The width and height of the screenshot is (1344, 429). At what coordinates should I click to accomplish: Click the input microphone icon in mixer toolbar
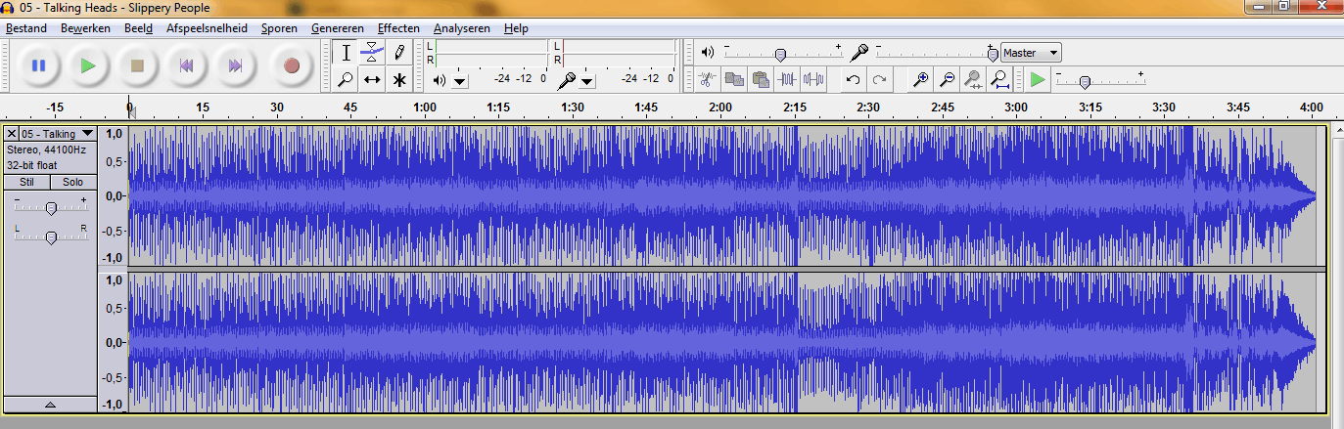tap(859, 52)
